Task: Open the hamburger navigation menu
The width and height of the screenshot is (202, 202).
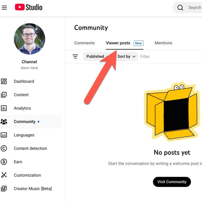Action: 4,8
